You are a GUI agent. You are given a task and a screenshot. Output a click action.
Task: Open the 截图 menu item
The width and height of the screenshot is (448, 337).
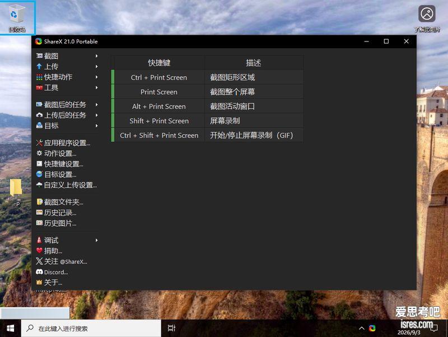[x=67, y=56]
